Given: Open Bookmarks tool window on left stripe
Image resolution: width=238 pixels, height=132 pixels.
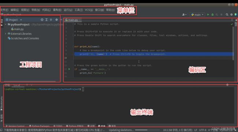Looking at the screenshot, I should tap(2, 104).
